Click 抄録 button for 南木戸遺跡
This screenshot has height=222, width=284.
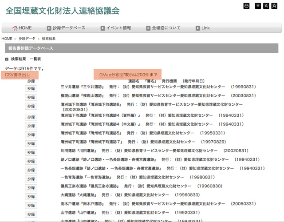click(31, 206)
